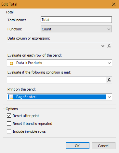Open expression editor for the condition field

(x=109, y=80)
